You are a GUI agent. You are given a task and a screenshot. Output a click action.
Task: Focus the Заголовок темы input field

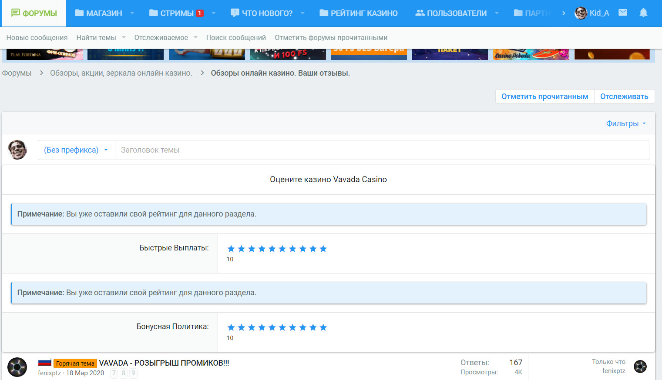[382, 150]
